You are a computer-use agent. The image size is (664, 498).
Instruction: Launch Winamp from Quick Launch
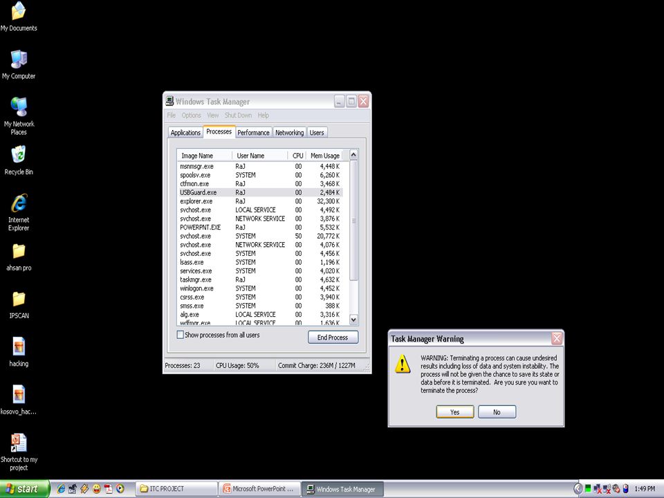tap(84, 489)
